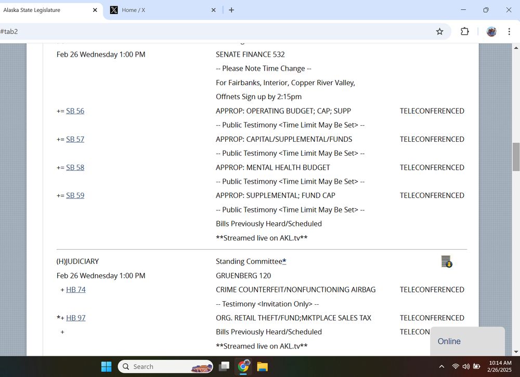Open the SB 57 bill link
Viewport: 520px width, 377px height.
pyautogui.click(x=75, y=139)
